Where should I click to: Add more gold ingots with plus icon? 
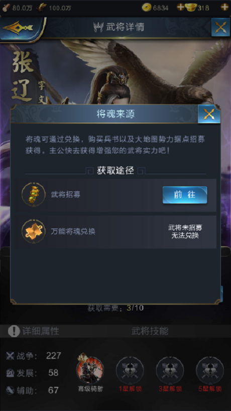click(224, 7)
